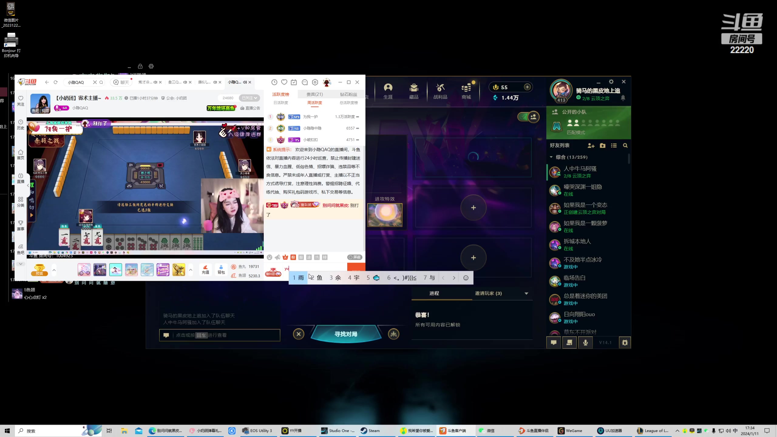Open Douyu favorites heart icon in toolbar
This screenshot has height=437, width=777.
pyautogui.click(x=284, y=82)
